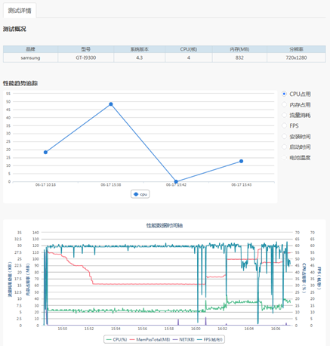Click the 4.3 system version cell
The image size is (330, 346).
(139, 57)
